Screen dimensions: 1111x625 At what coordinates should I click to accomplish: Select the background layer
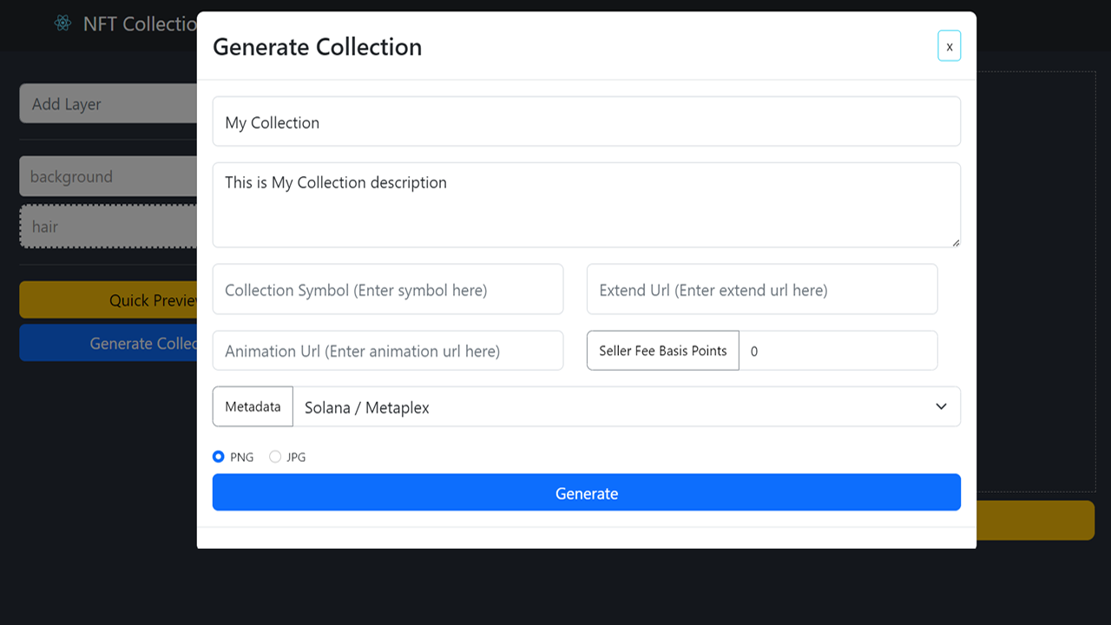[108, 177]
